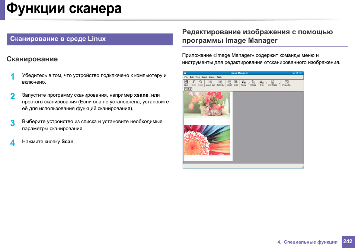Open the Image Manager window menu icon
This screenshot has height=251, width=355.
pos(185,73)
